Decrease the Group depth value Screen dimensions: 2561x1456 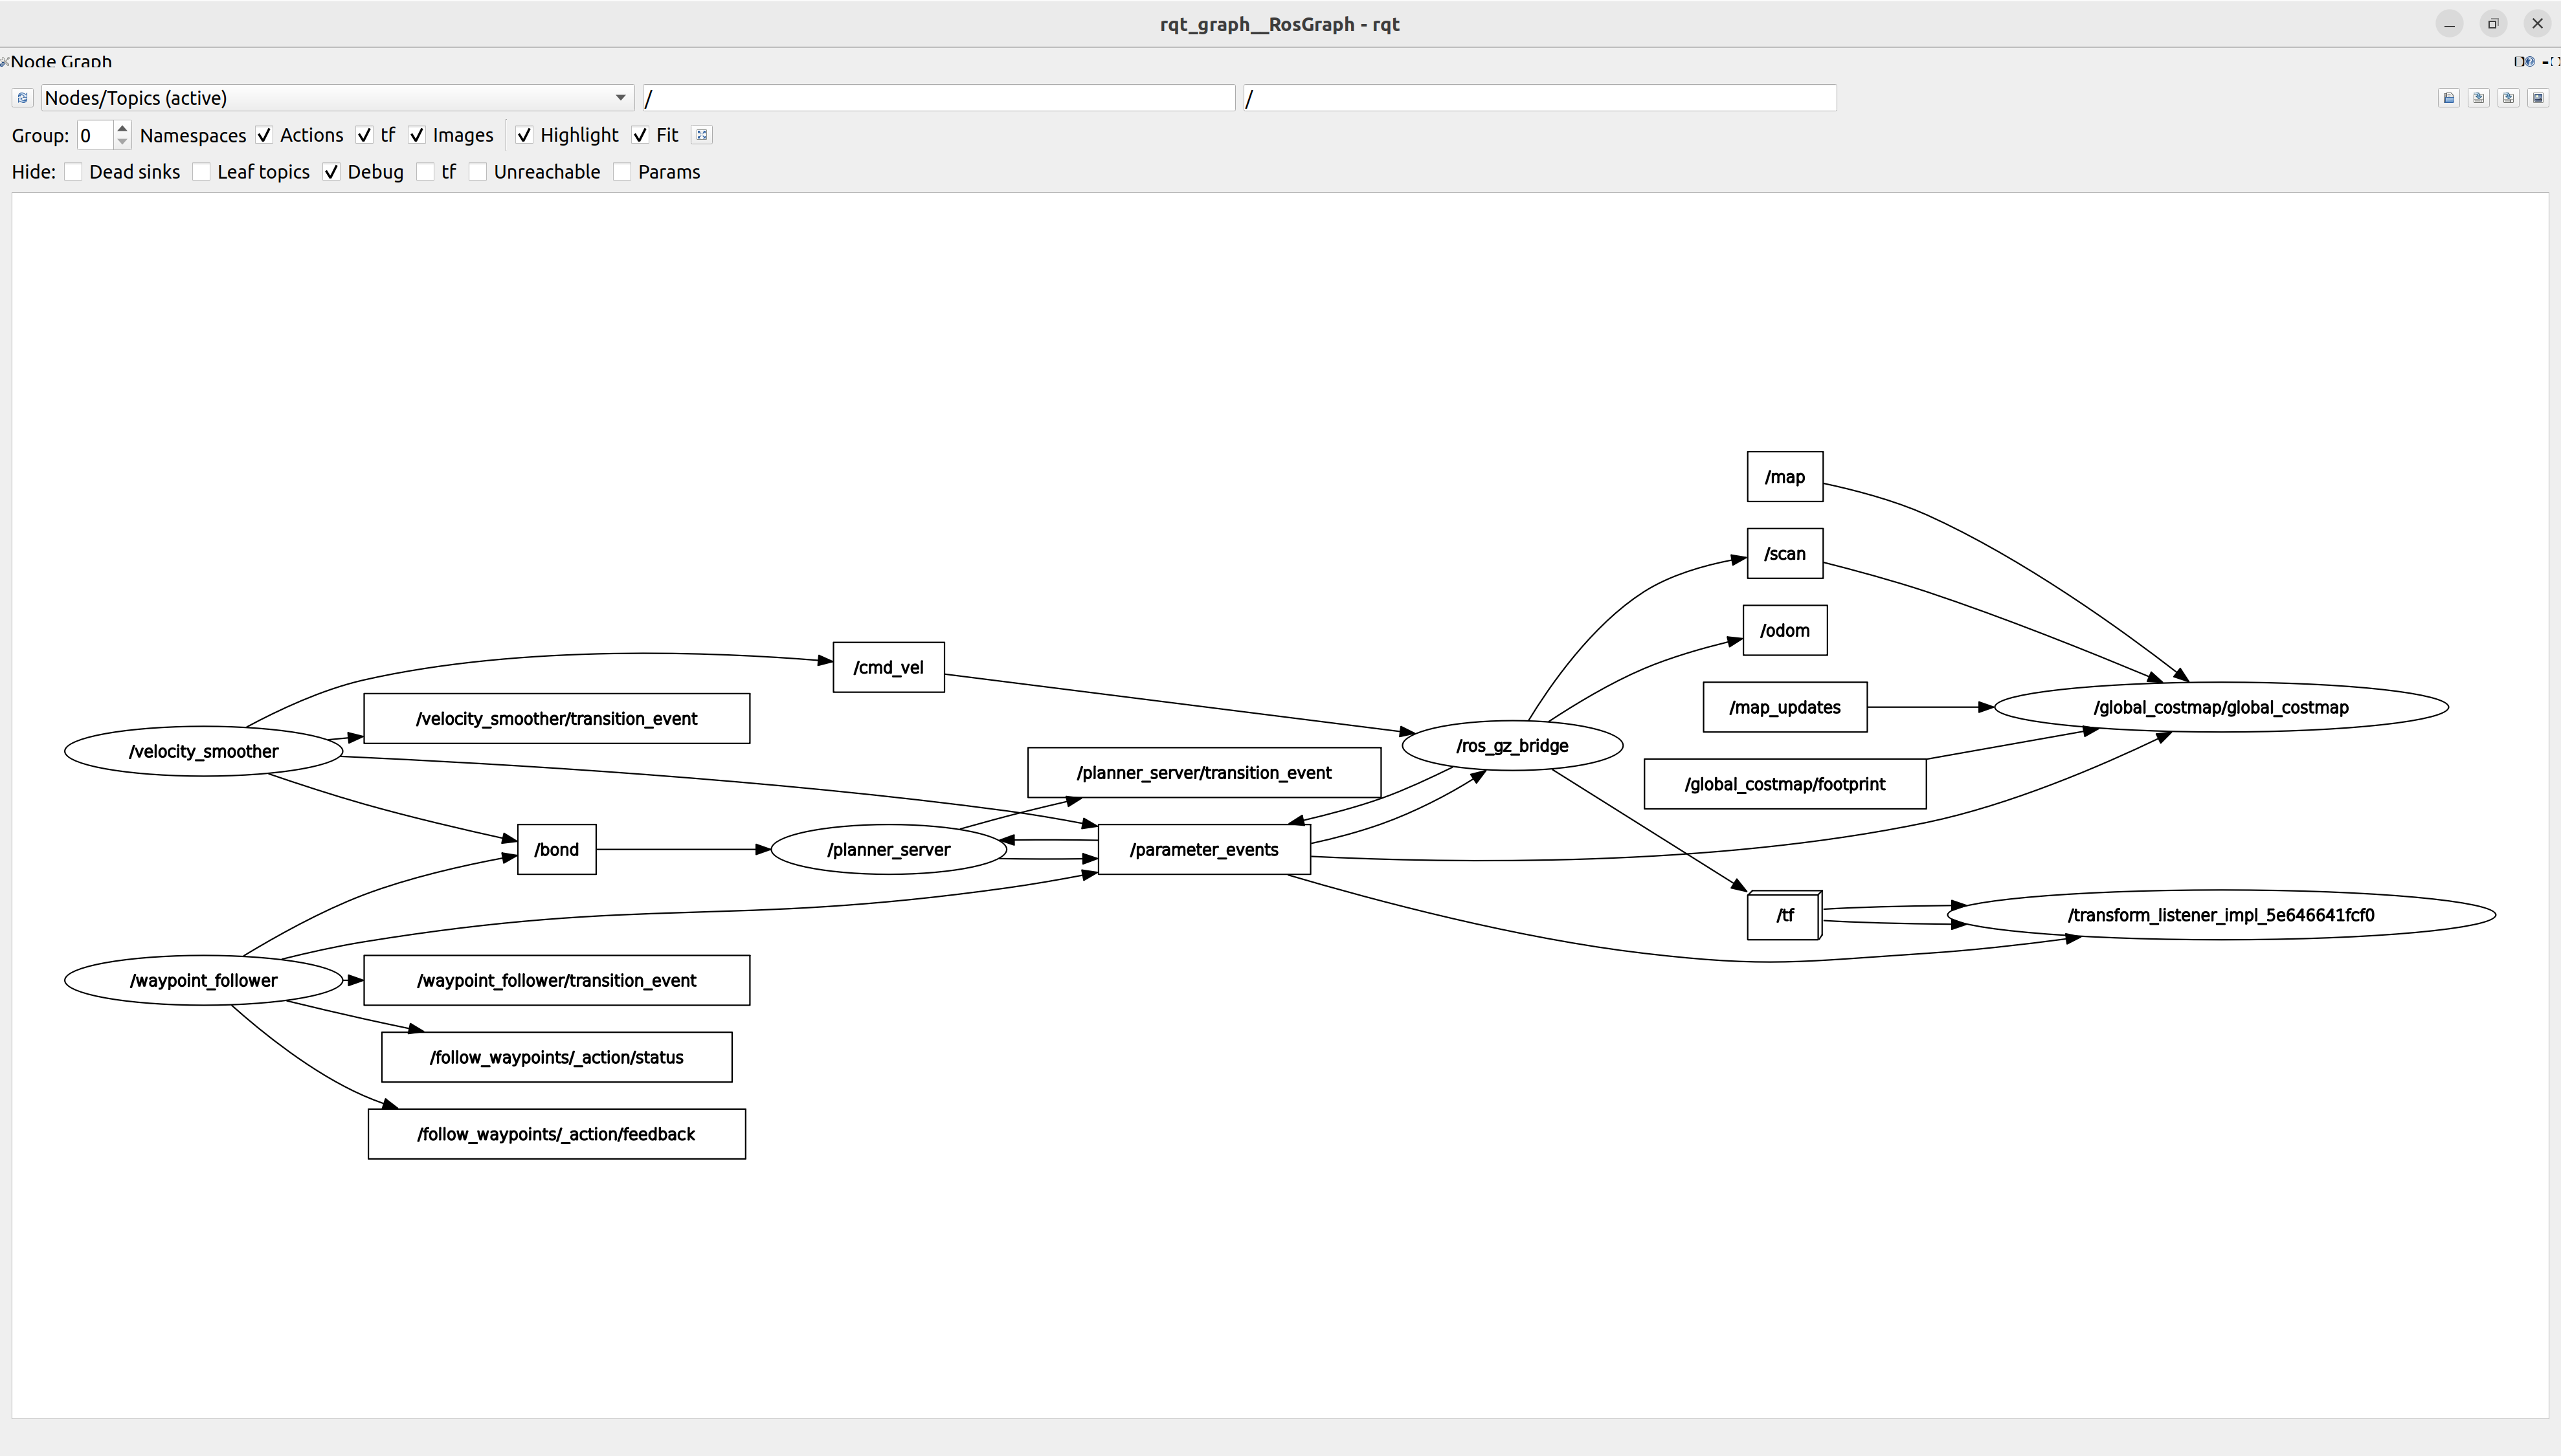(x=122, y=142)
